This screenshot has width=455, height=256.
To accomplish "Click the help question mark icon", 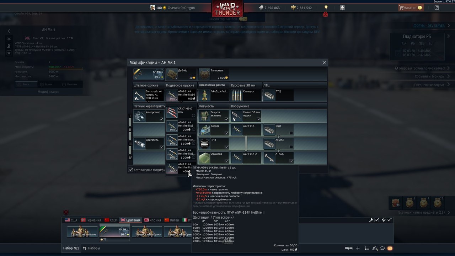I will [x=437, y=7].
